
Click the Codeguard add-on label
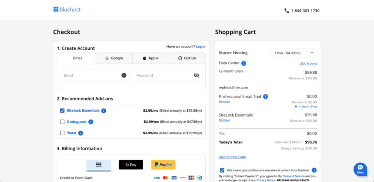(x=77, y=122)
